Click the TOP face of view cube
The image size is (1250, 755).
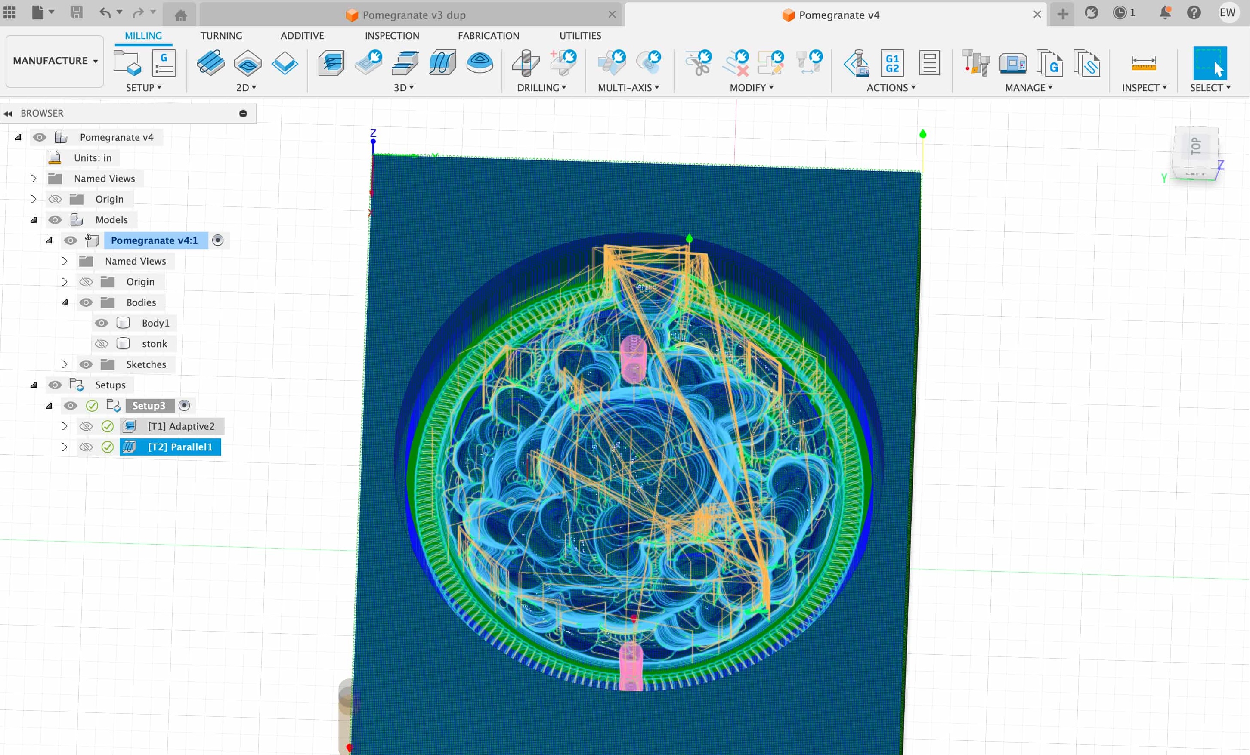click(1195, 146)
